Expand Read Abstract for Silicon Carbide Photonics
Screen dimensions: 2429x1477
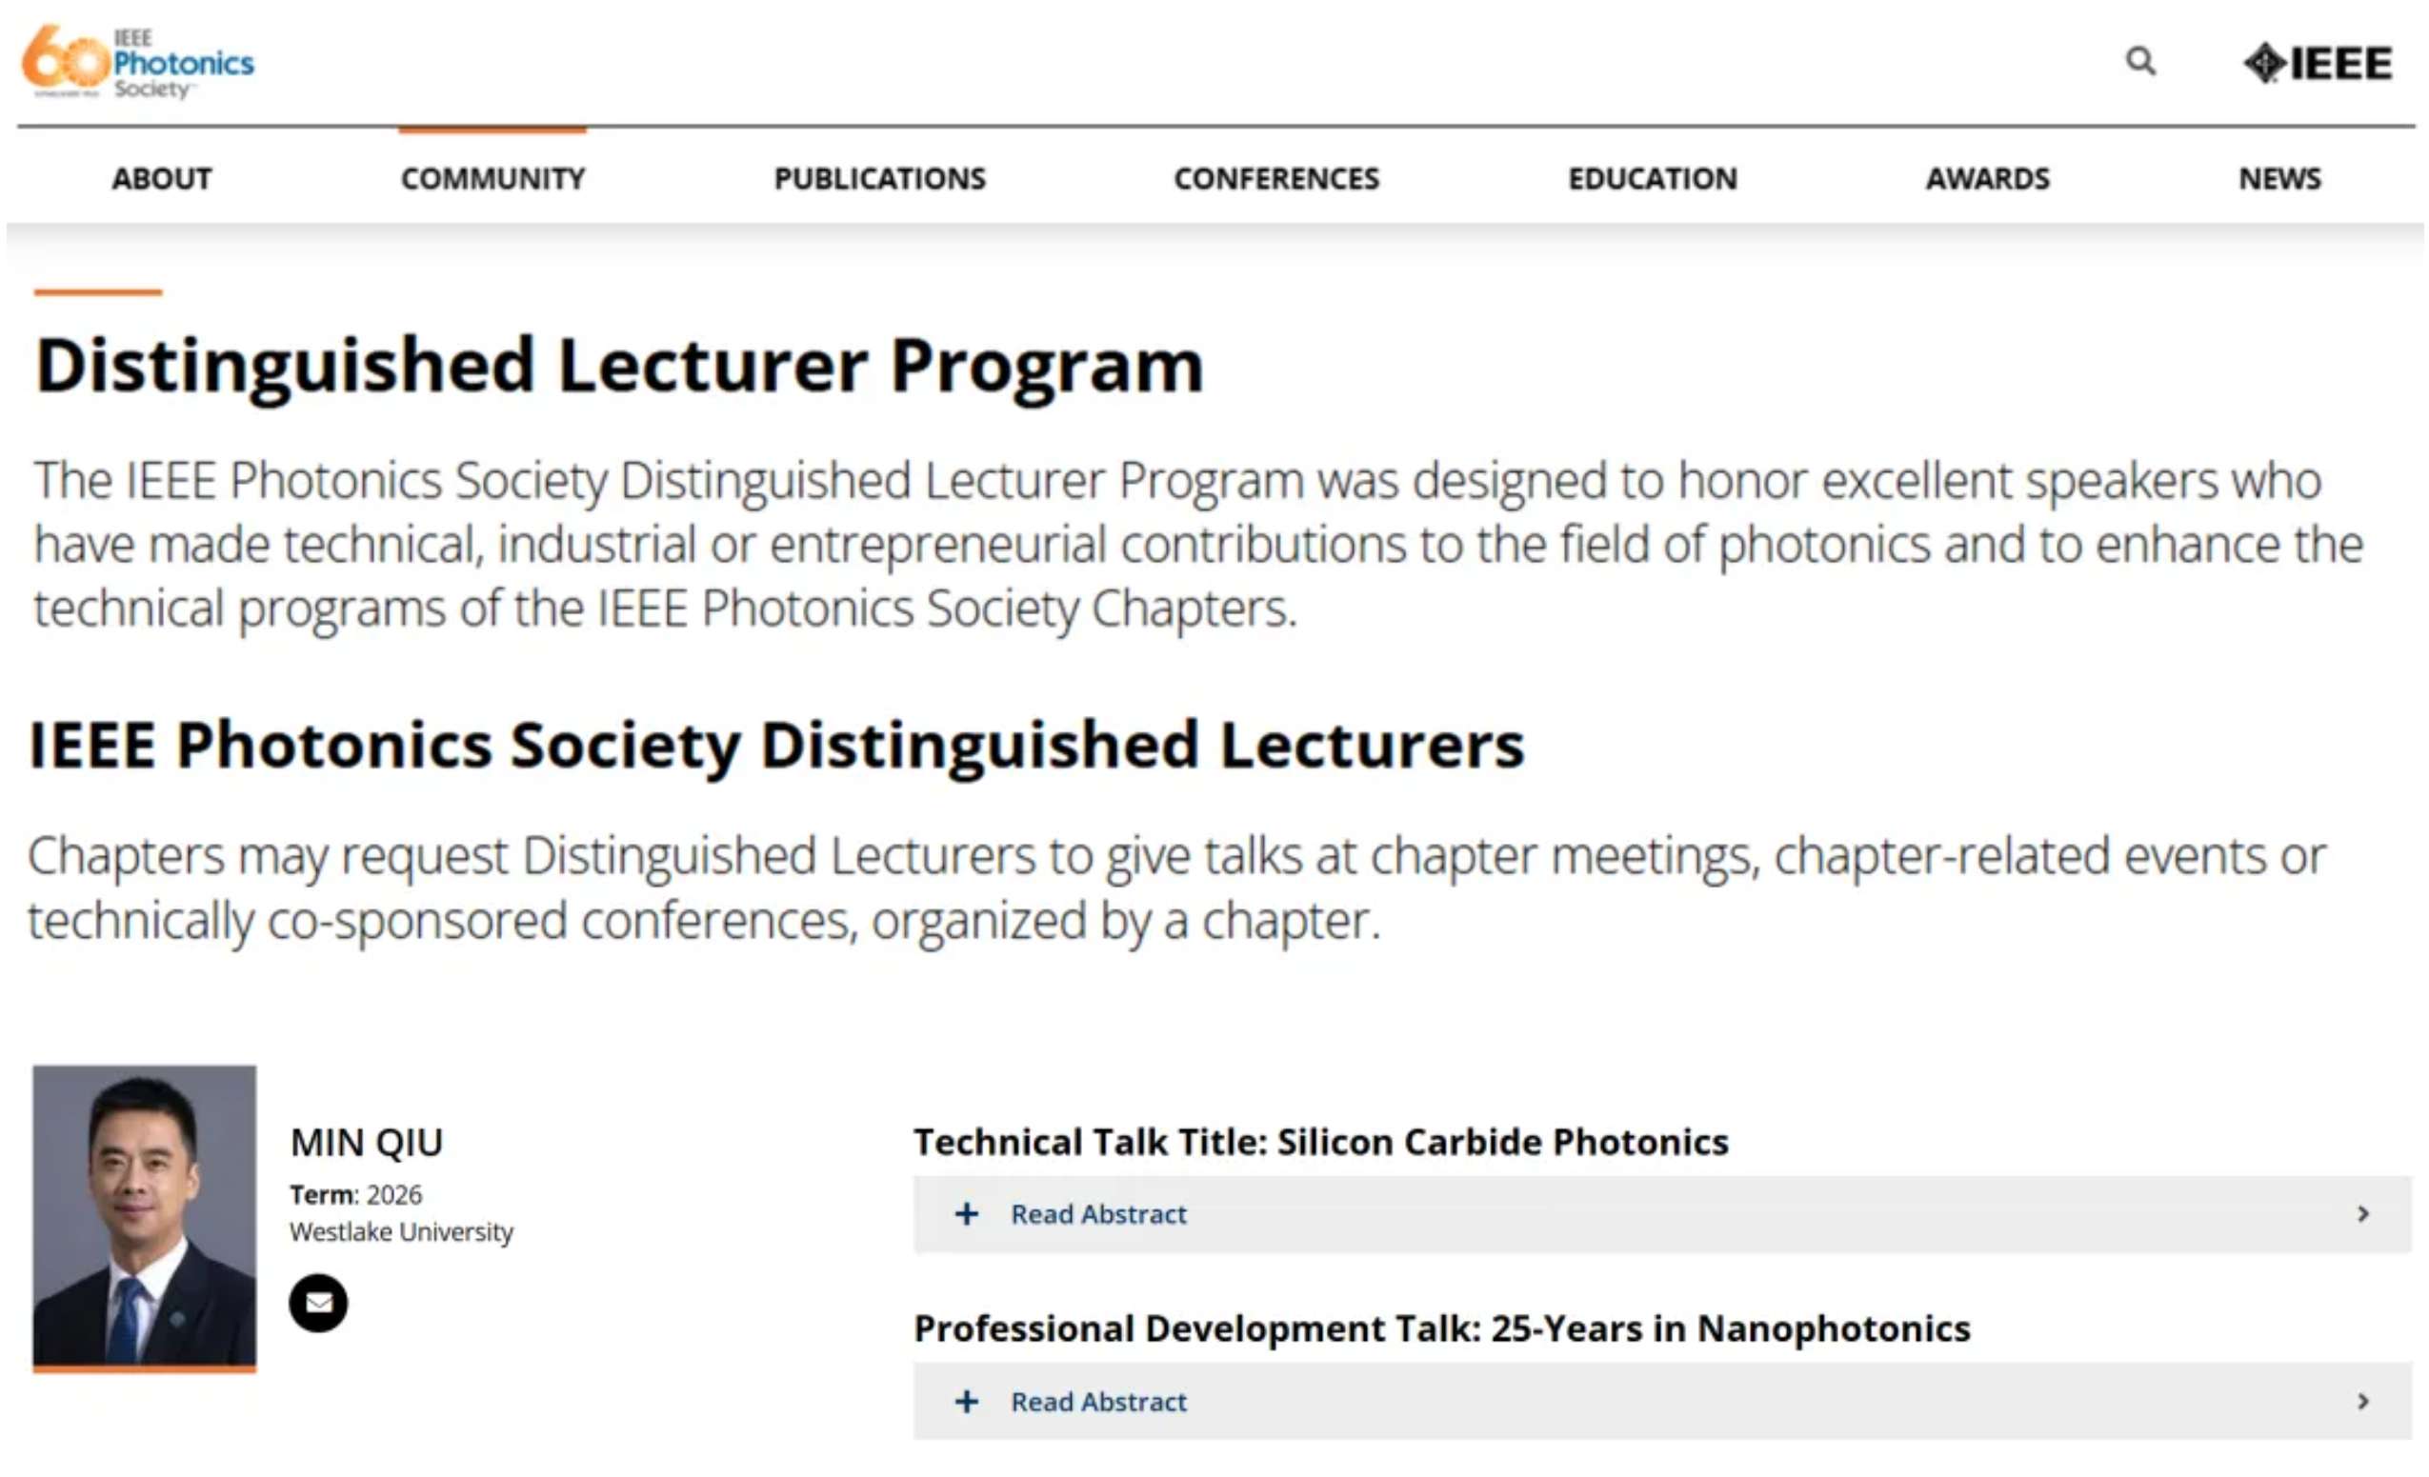click(x=1098, y=1214)
